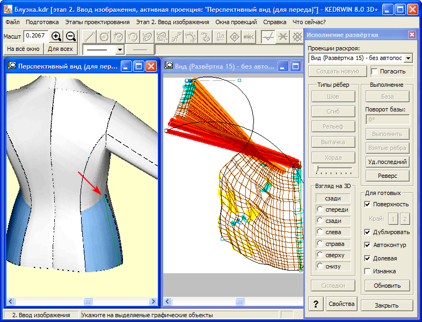Select the diamond node marker tool

(235, 36)
